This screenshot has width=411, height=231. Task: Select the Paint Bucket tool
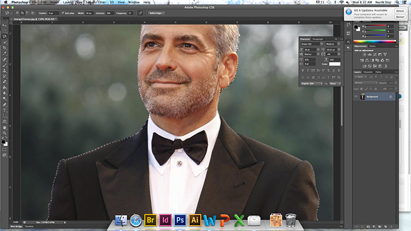(x=5, y=87)
